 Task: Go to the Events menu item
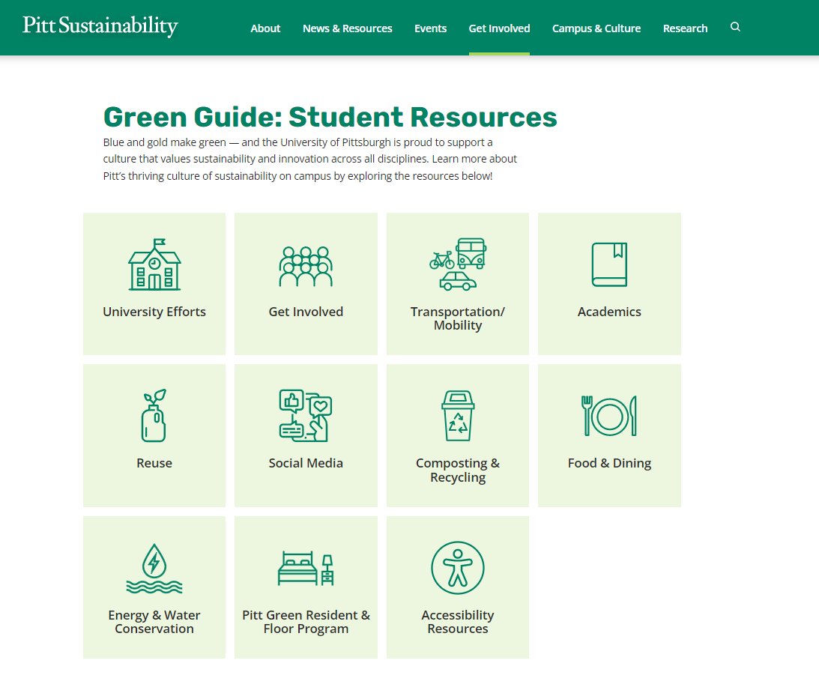430,28
